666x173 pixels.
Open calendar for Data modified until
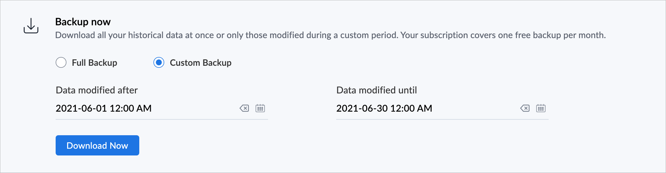541,108
